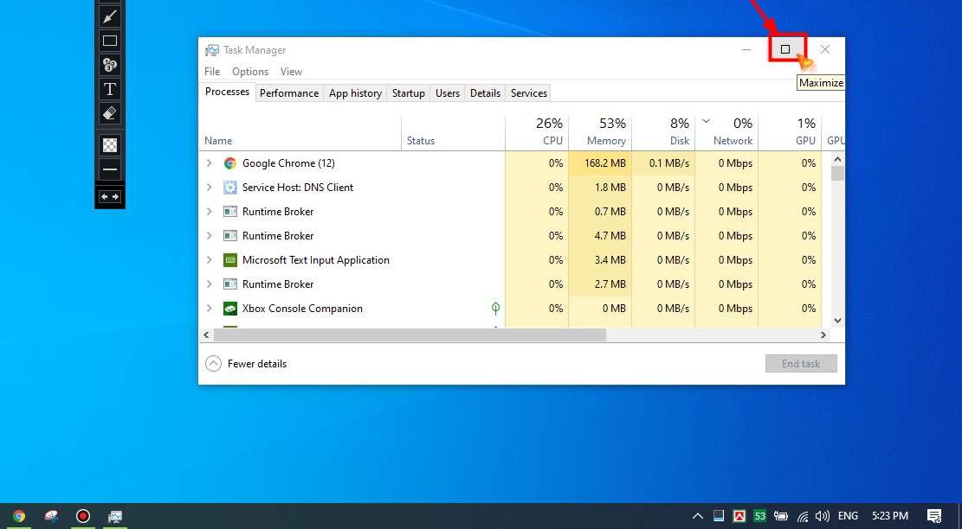The width and height of the screenshot is (962, 529).
Task: Open the transparency color swatch
Action: pos(109,145)
